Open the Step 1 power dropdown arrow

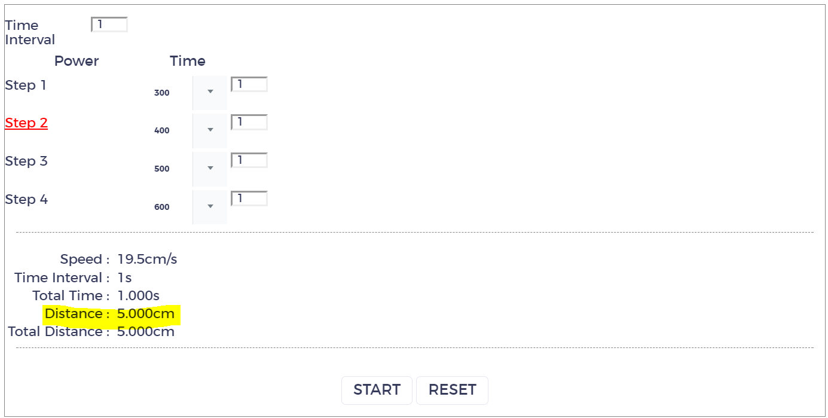[x=210, y=92]
